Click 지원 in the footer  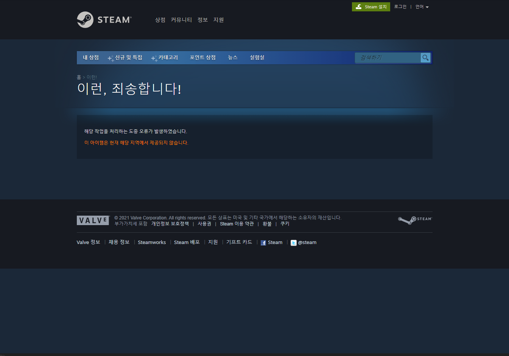coord(213,242)
